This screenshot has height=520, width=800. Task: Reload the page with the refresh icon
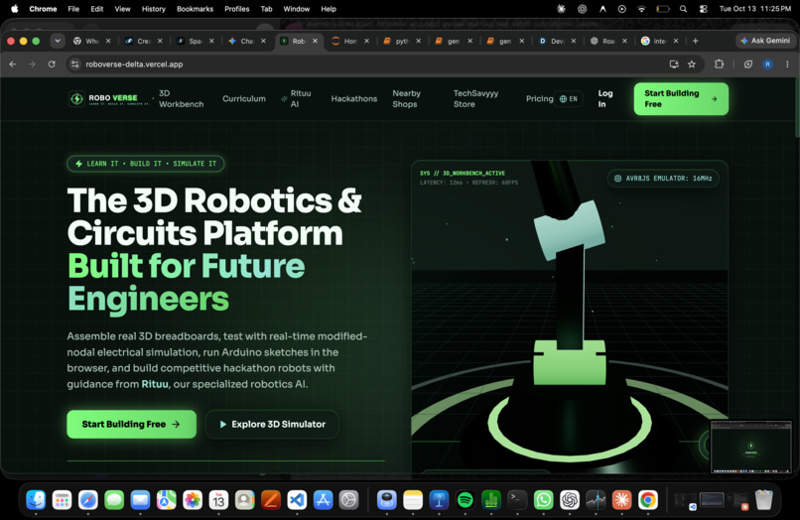click(x=52, y=65)
